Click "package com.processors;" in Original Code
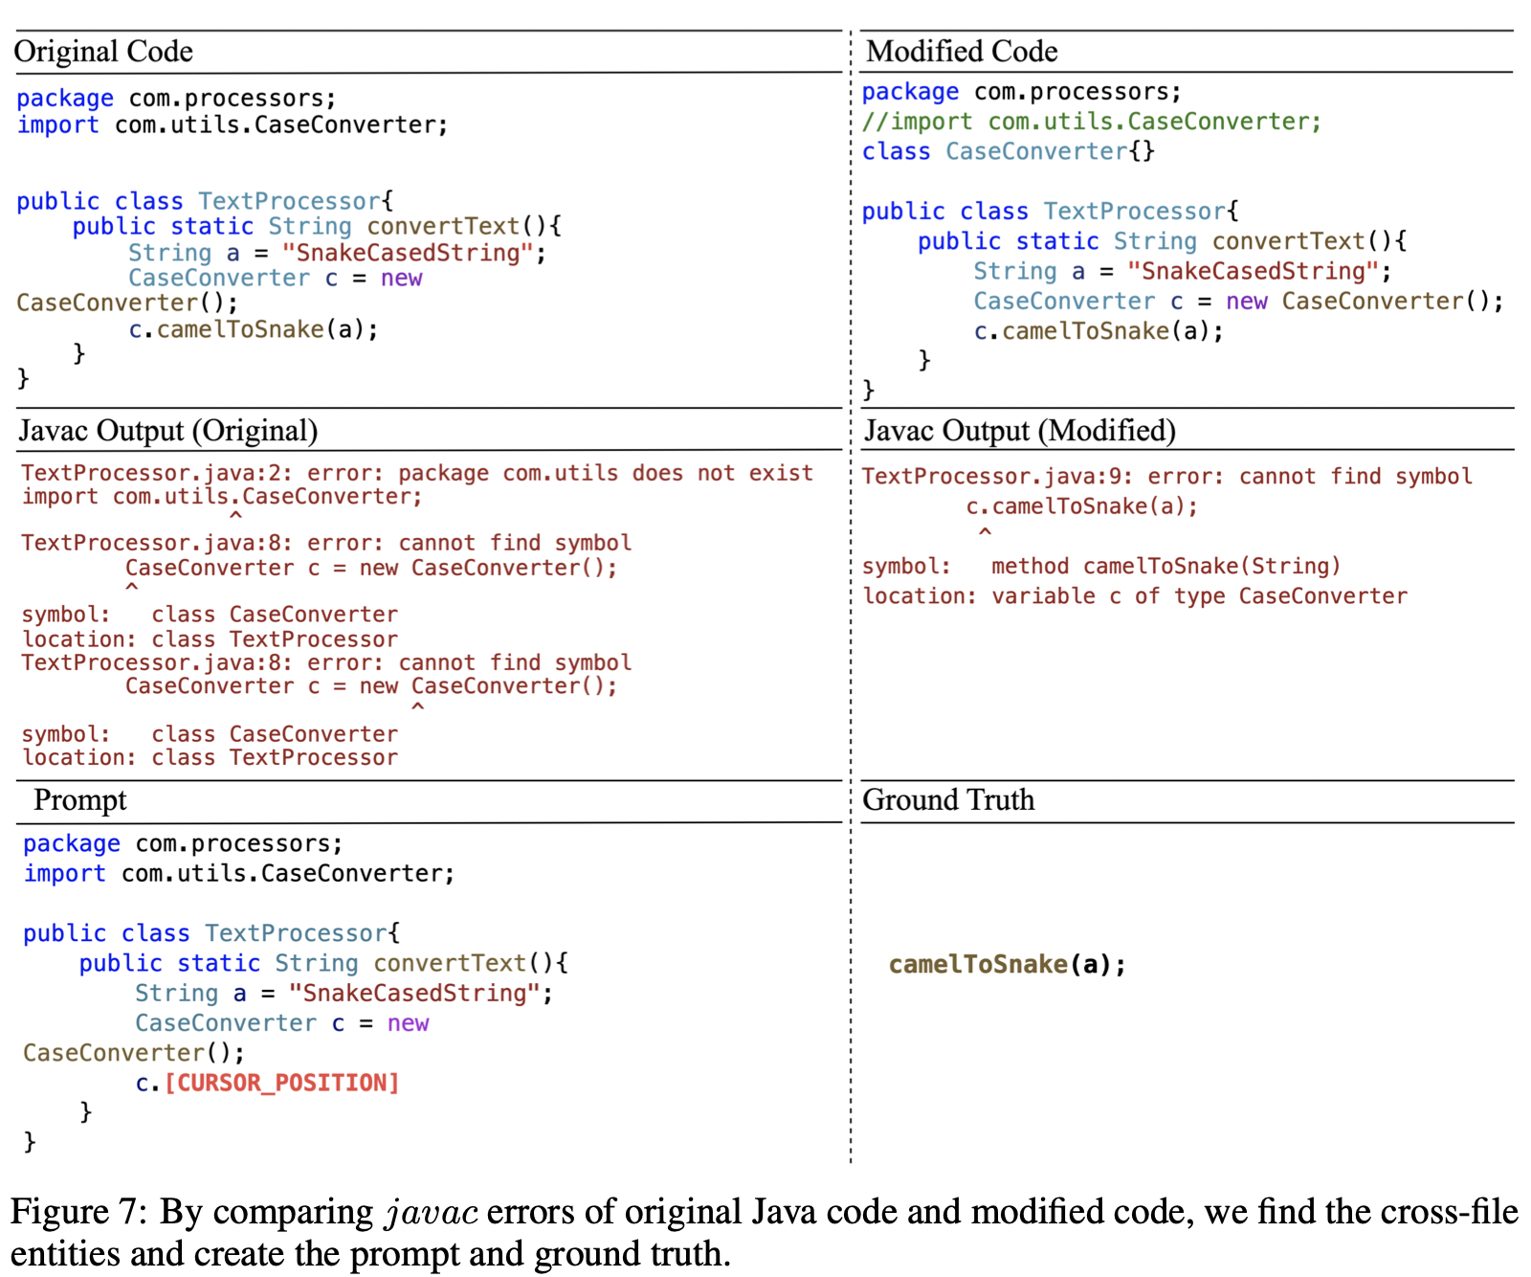 tap(176, 99)
